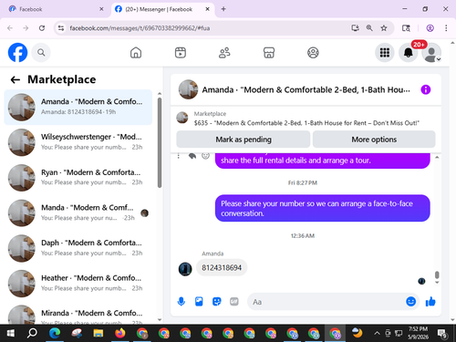Open the browser zoom icon
Screen dimensions: 456x342
[x=369, y=28]
